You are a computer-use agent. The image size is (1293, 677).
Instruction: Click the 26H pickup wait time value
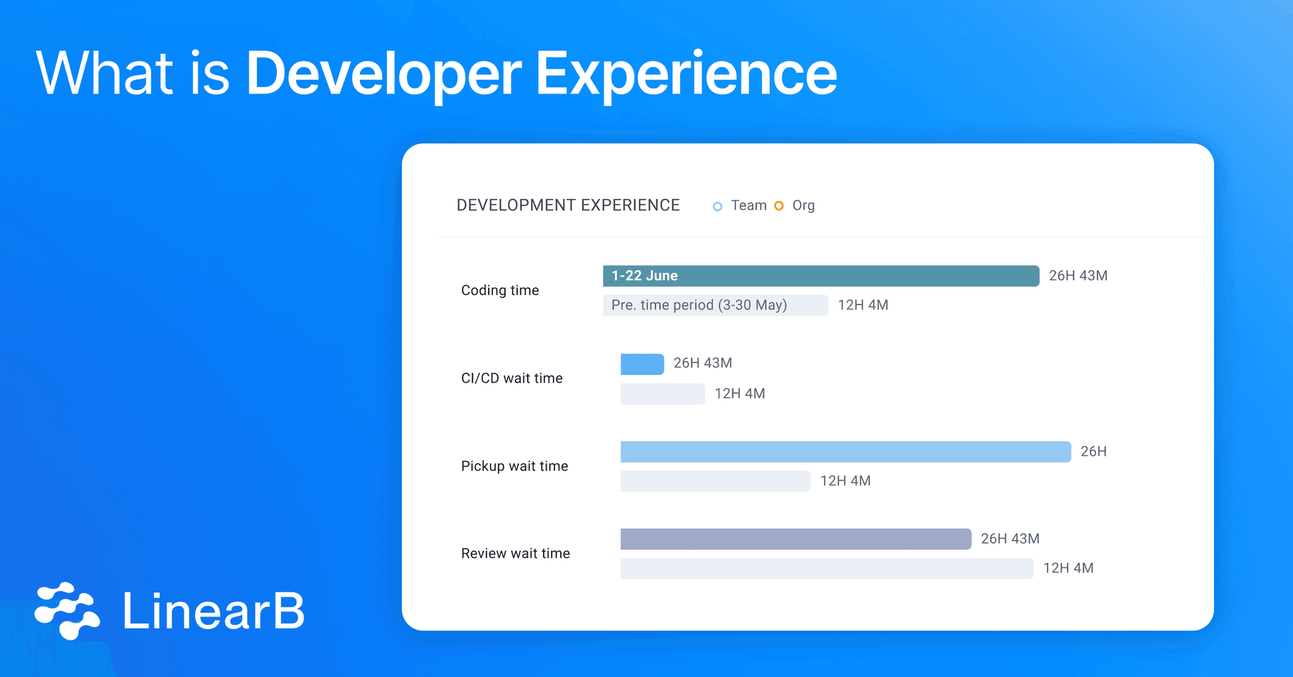[x=1093, y=451]
